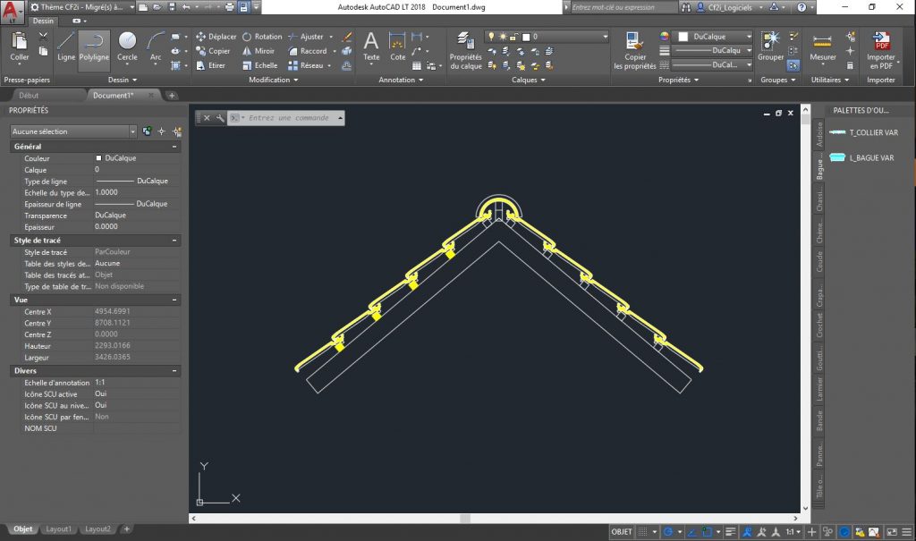
Task: Select the Ligne drawing tool
Action: coord(65,46)
